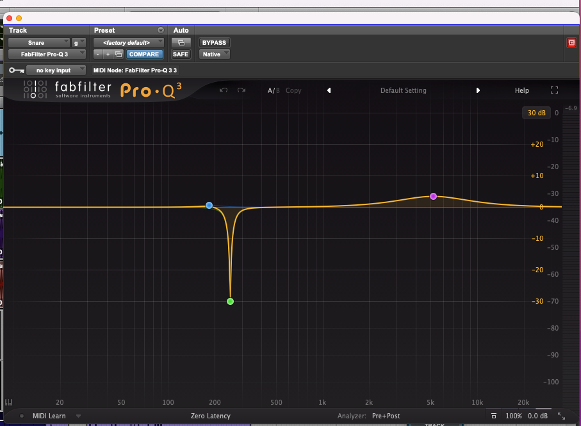The height and width of the screenshot is (426, 581).
Task: Open the output options icon beside 100%
Action: 493,416
